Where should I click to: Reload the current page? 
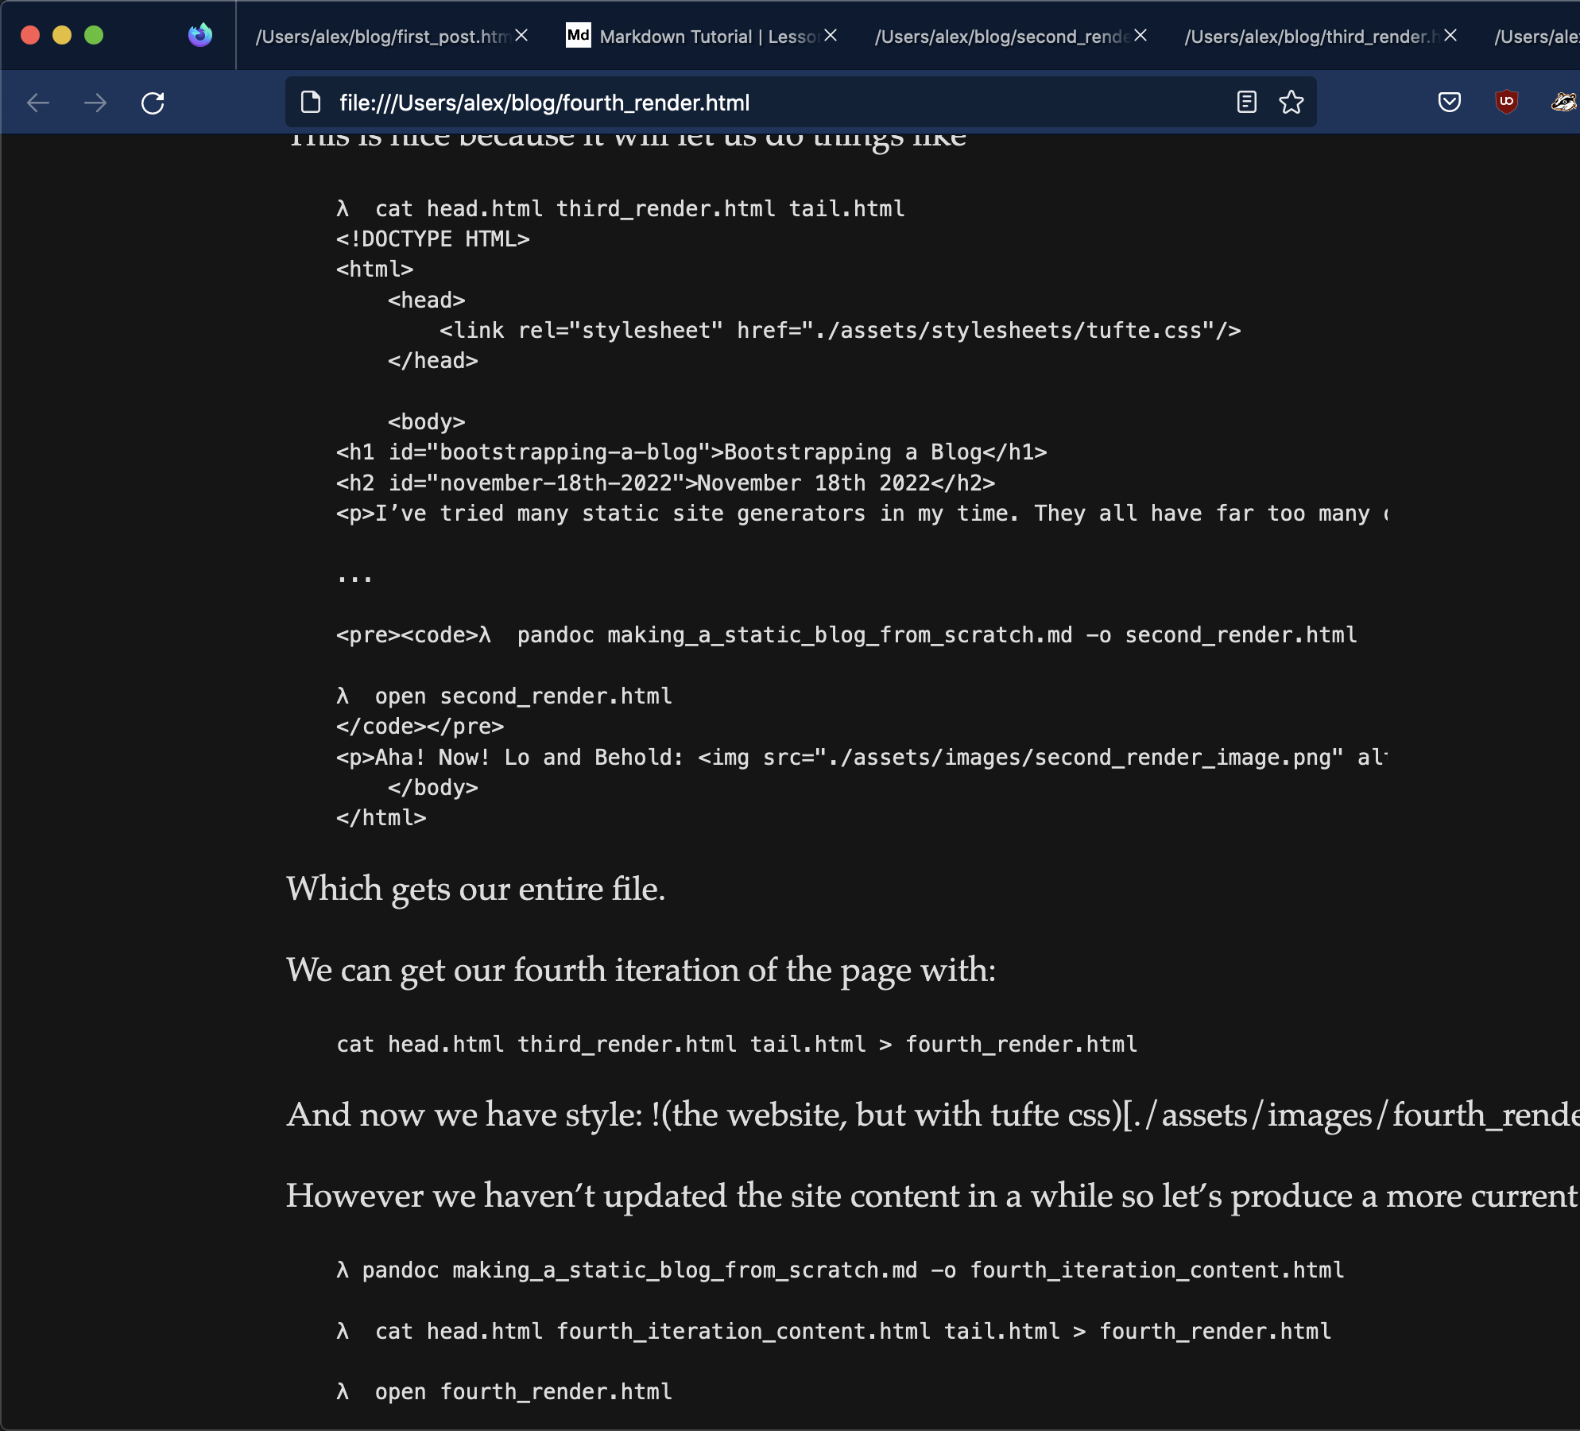153,103
